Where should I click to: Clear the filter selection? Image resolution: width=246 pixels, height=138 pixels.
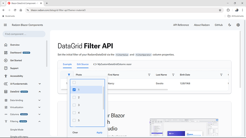(75, 133)
